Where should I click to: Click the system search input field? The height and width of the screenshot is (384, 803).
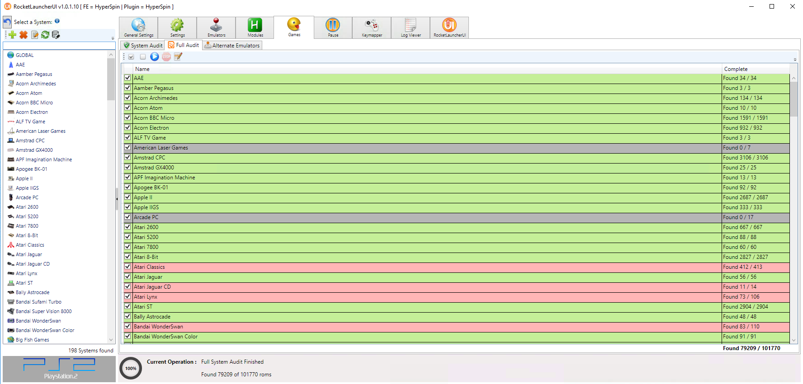coord(59,46)
